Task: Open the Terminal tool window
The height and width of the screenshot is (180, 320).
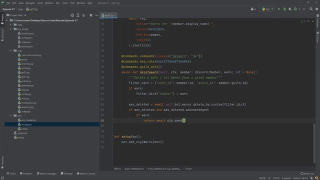Action: click(66, 173)
